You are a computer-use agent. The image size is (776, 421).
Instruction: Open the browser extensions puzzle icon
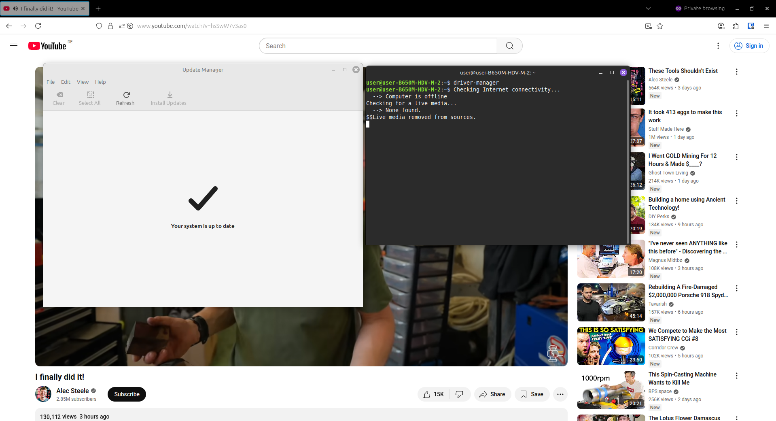coord(736,26)
